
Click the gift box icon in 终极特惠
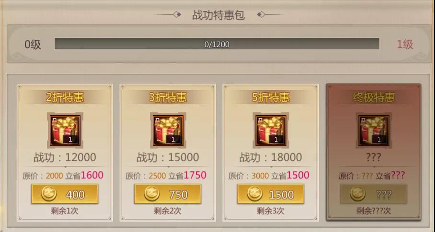pos(374,131)
